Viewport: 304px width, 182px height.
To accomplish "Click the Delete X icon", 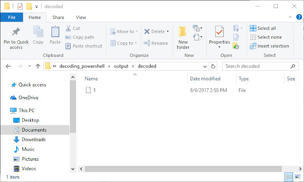I will 147,31.
